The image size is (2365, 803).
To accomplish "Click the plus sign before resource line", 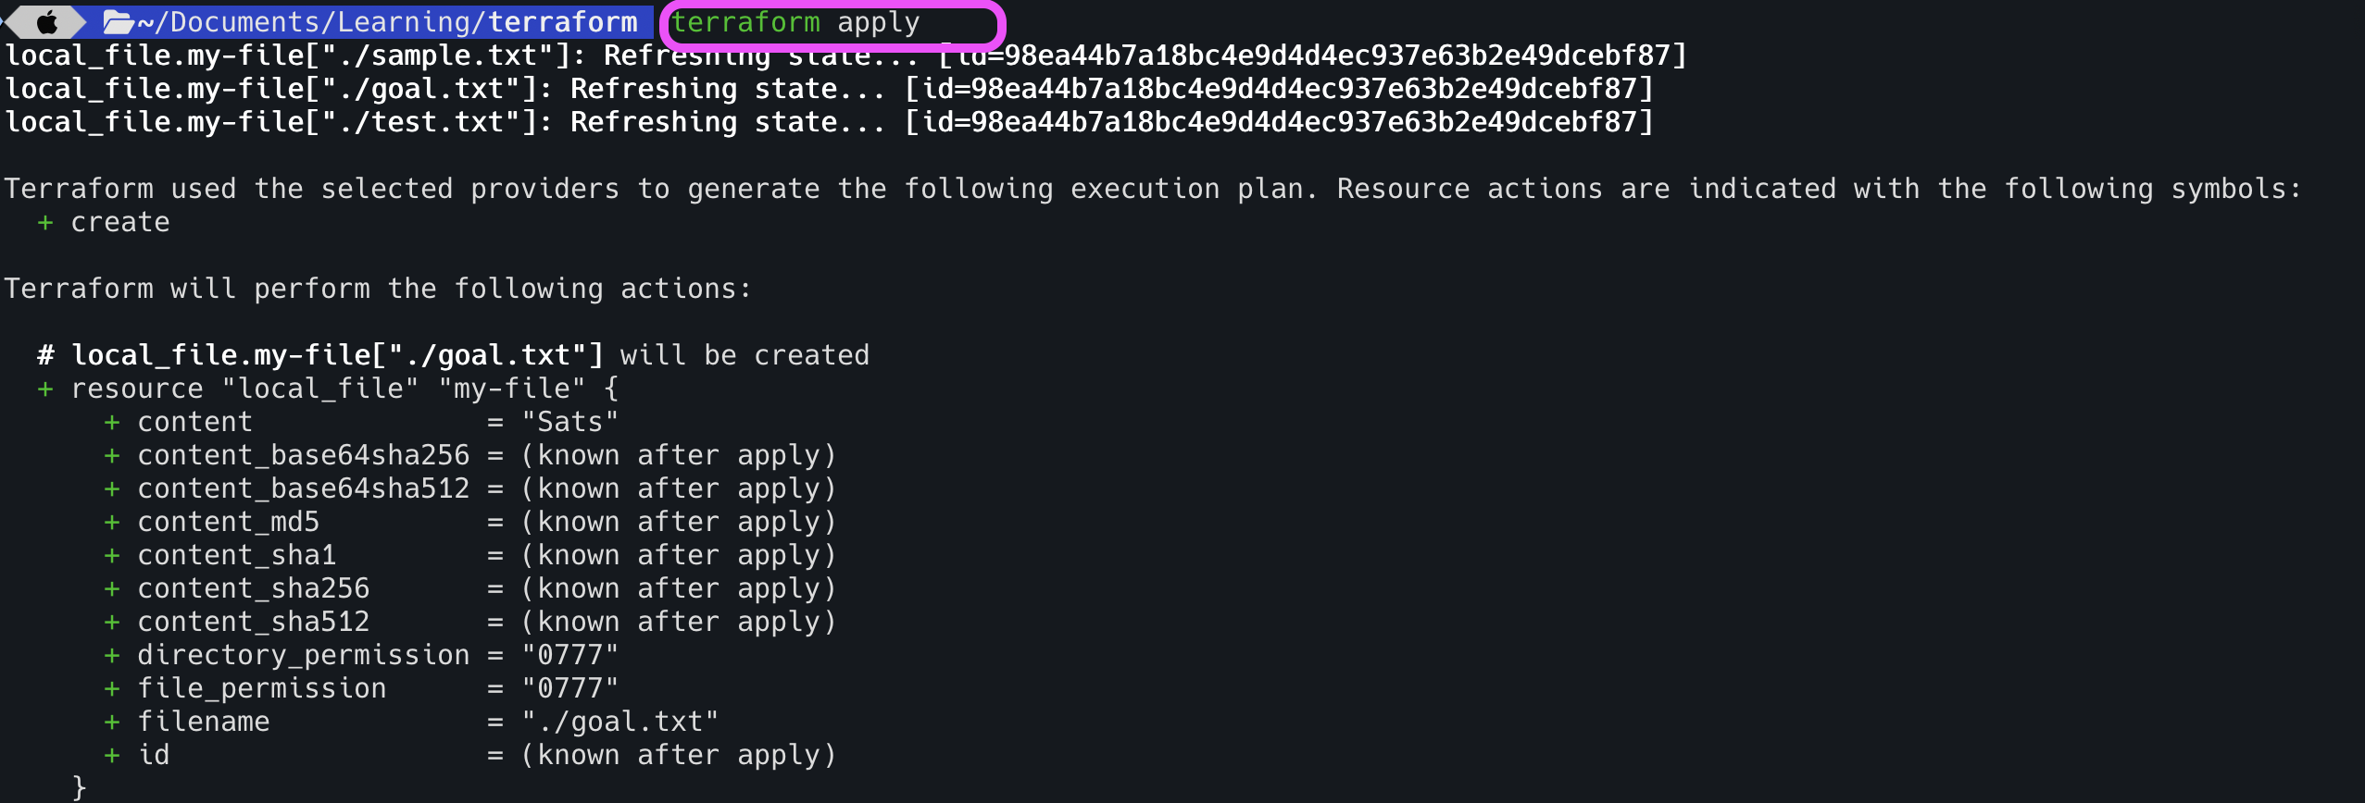I will 44,389.
